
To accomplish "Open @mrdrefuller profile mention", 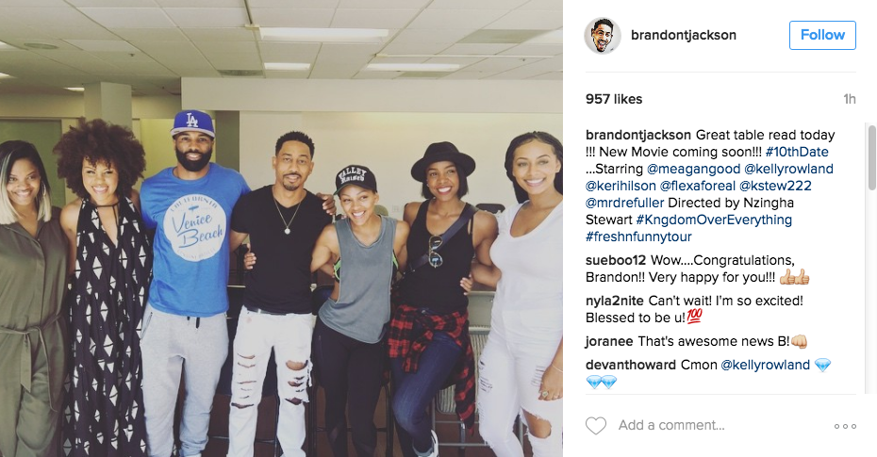I will [x=625, y=203].
